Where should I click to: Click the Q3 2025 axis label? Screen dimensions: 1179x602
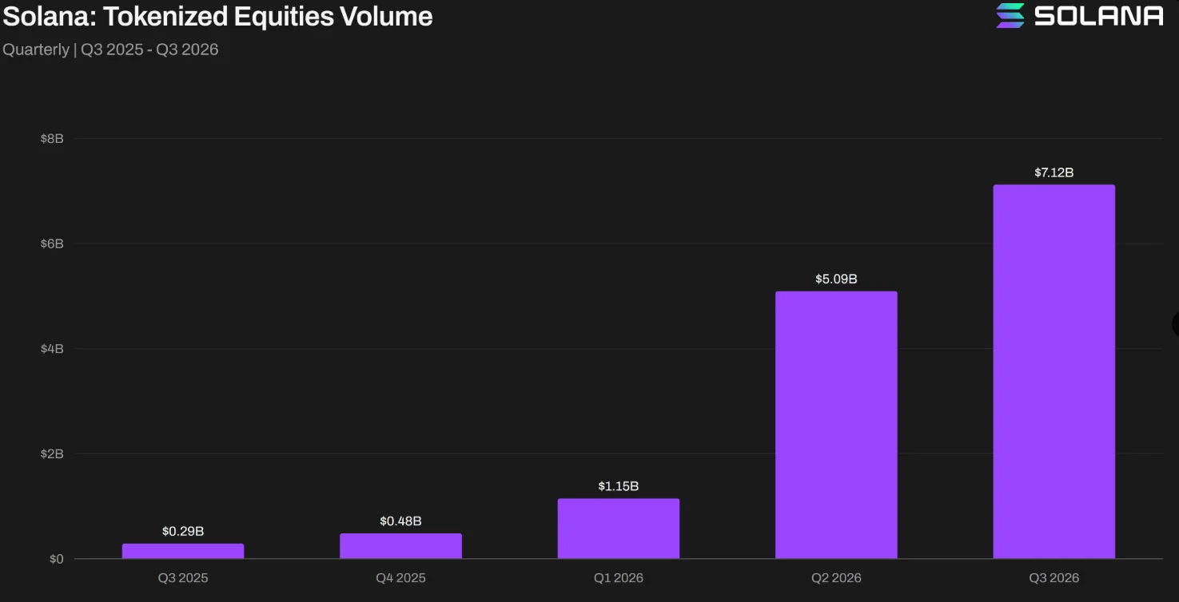coord(183,577)
